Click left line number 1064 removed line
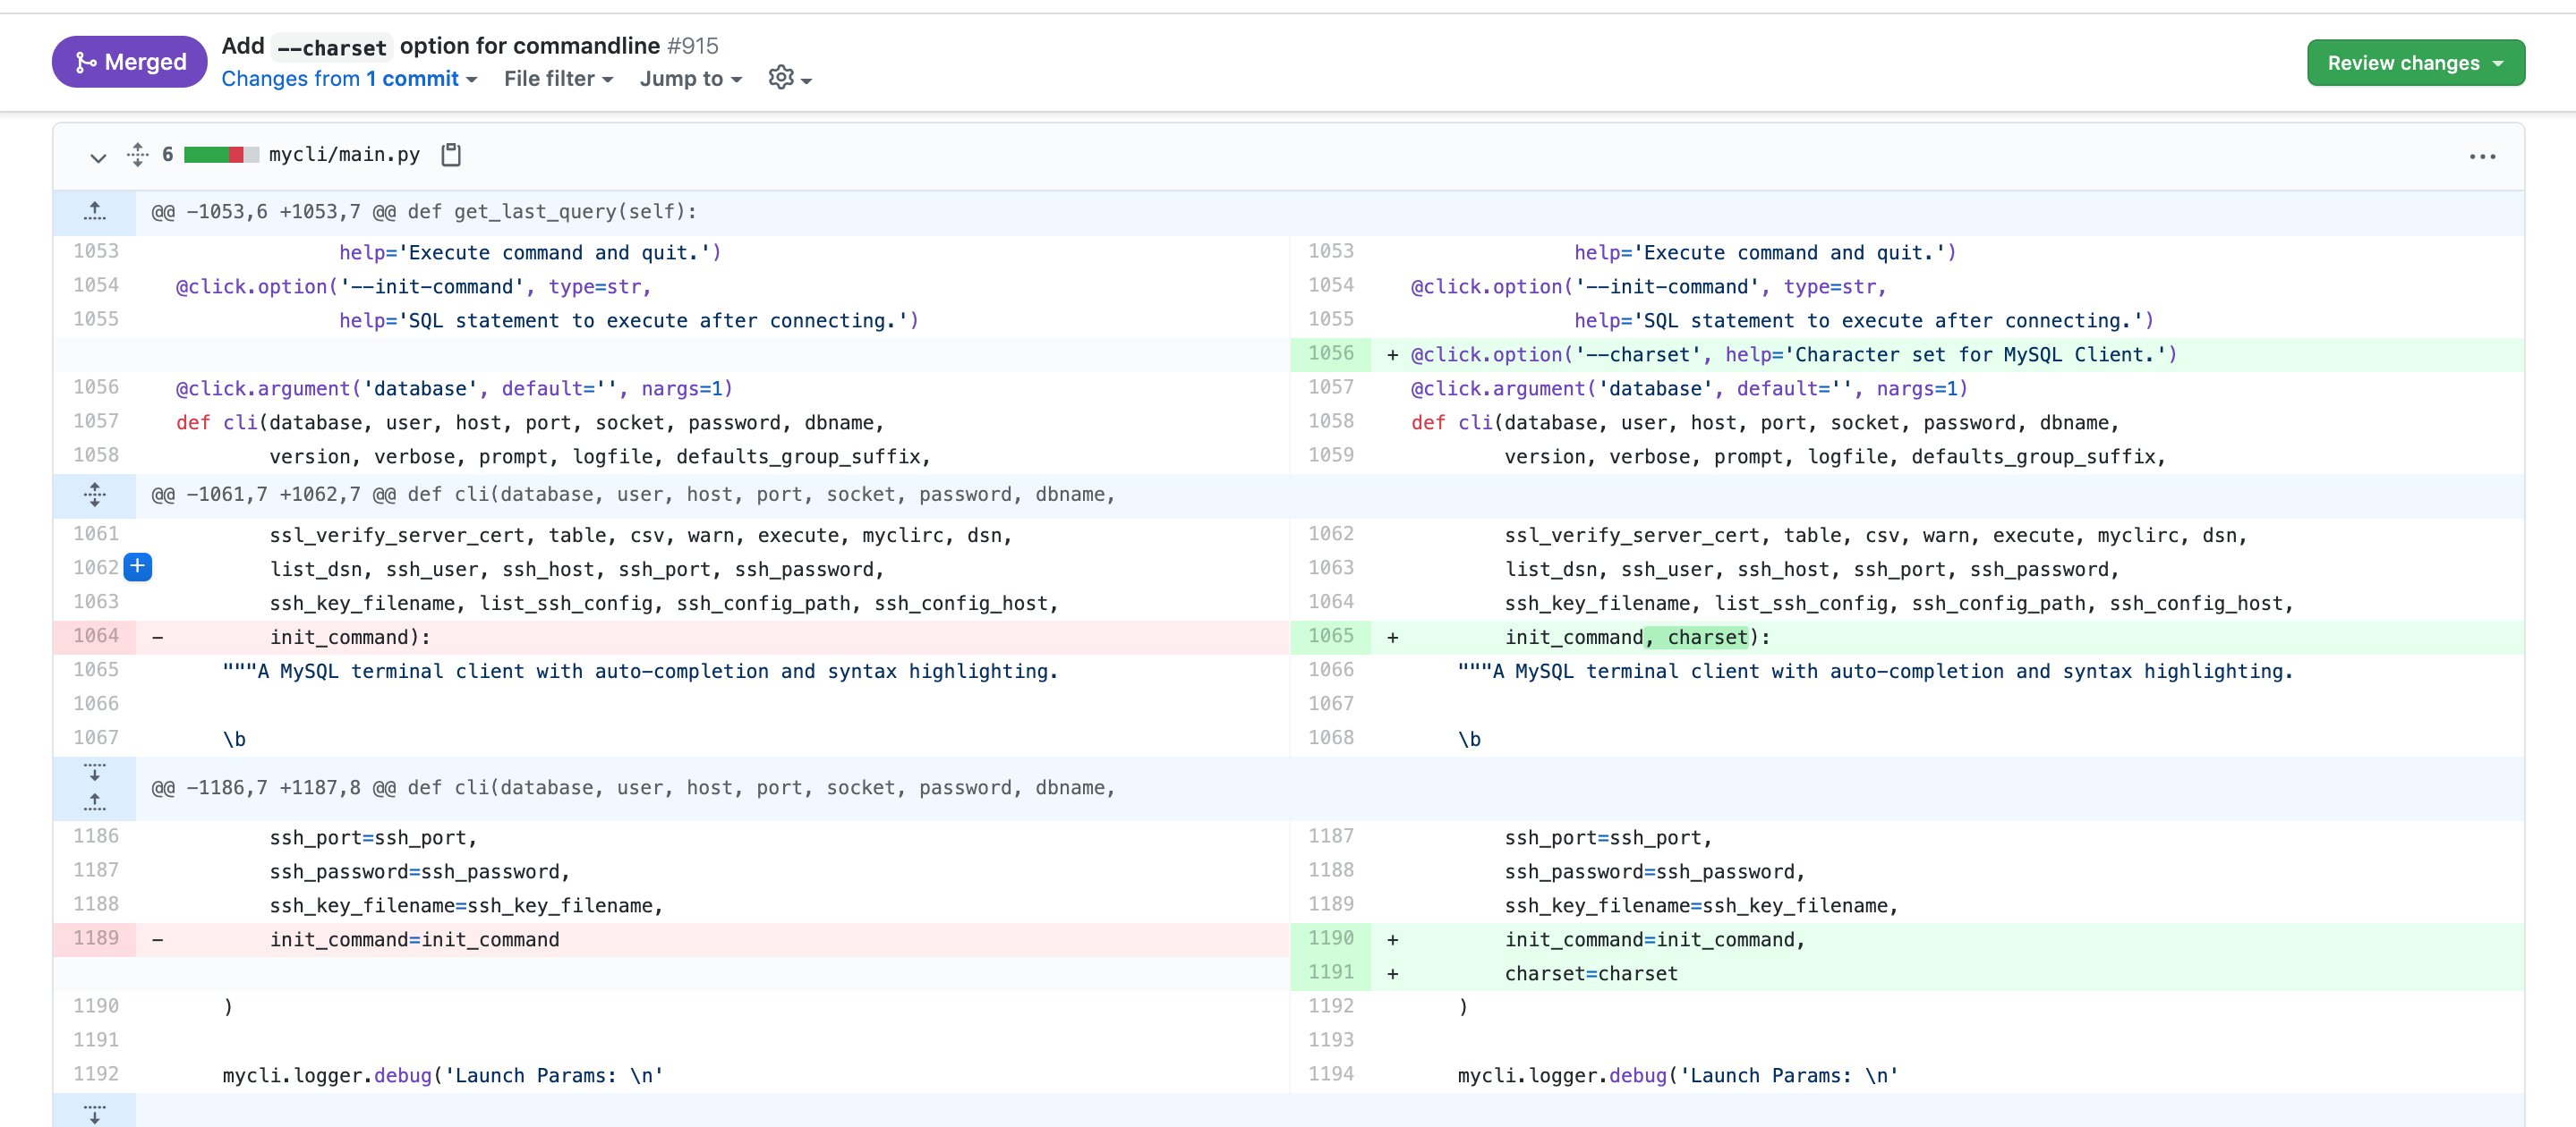This screenshot has height=1127, width=2576. [x=96, y=635]
